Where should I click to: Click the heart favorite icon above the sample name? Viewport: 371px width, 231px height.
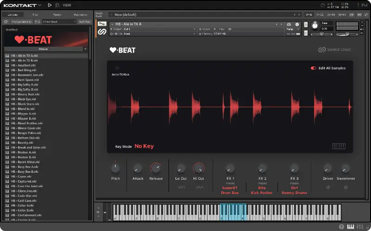(x=117, y=68)
